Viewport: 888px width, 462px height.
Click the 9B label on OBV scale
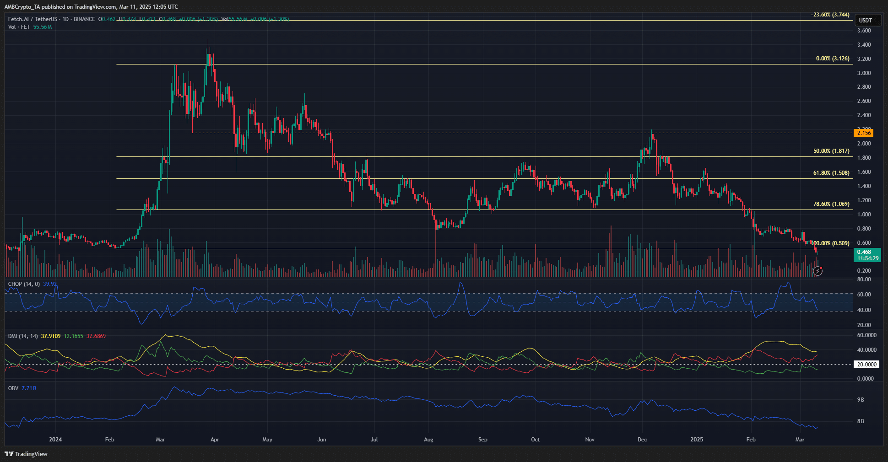[x=861, y=400]
